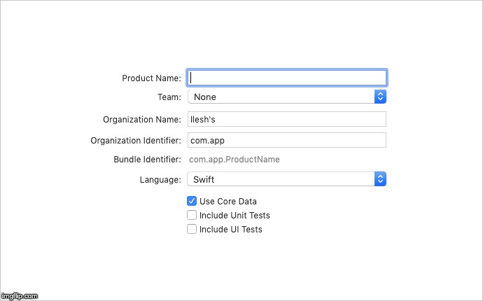Open the Language dropdown showing Swift
This screenshot has height=301, width=483.
[280, 179]
